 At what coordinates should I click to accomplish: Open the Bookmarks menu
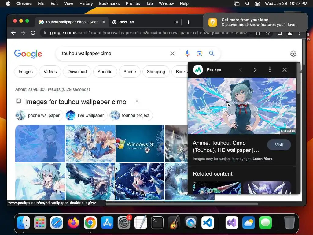point(109,4)
